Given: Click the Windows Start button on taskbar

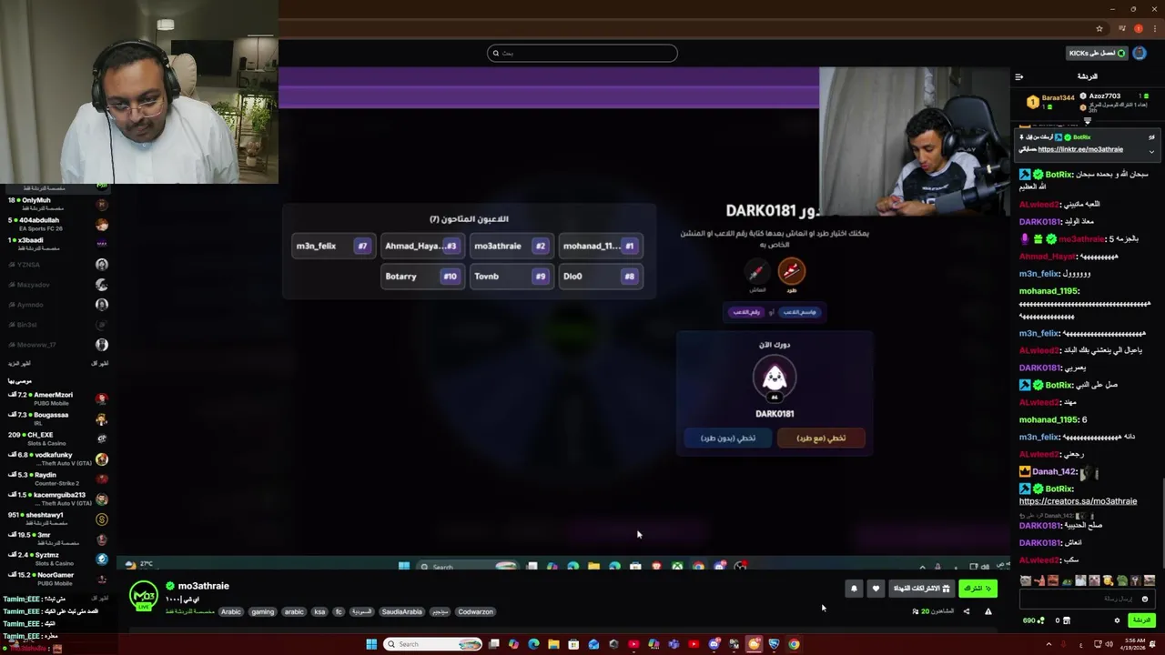Looking at the screenshot, I should 371,644.
